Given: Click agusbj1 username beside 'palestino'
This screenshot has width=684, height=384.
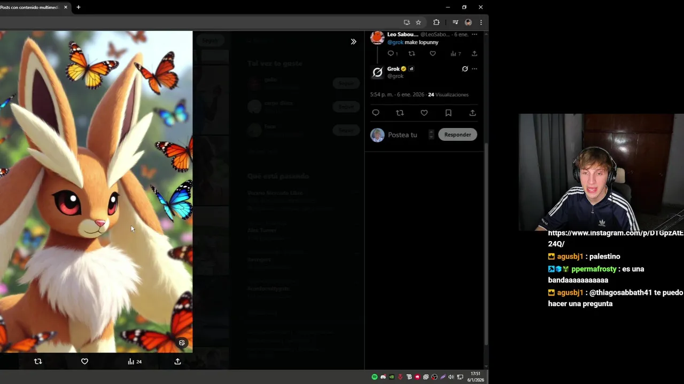Looking at the screenshot, I should pos(570,257).
